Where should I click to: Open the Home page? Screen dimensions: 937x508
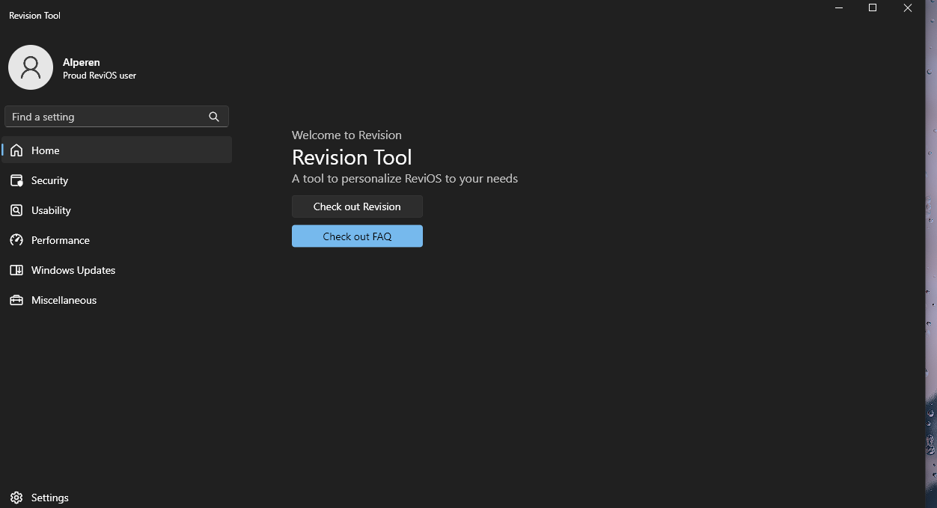pos(117,150)
